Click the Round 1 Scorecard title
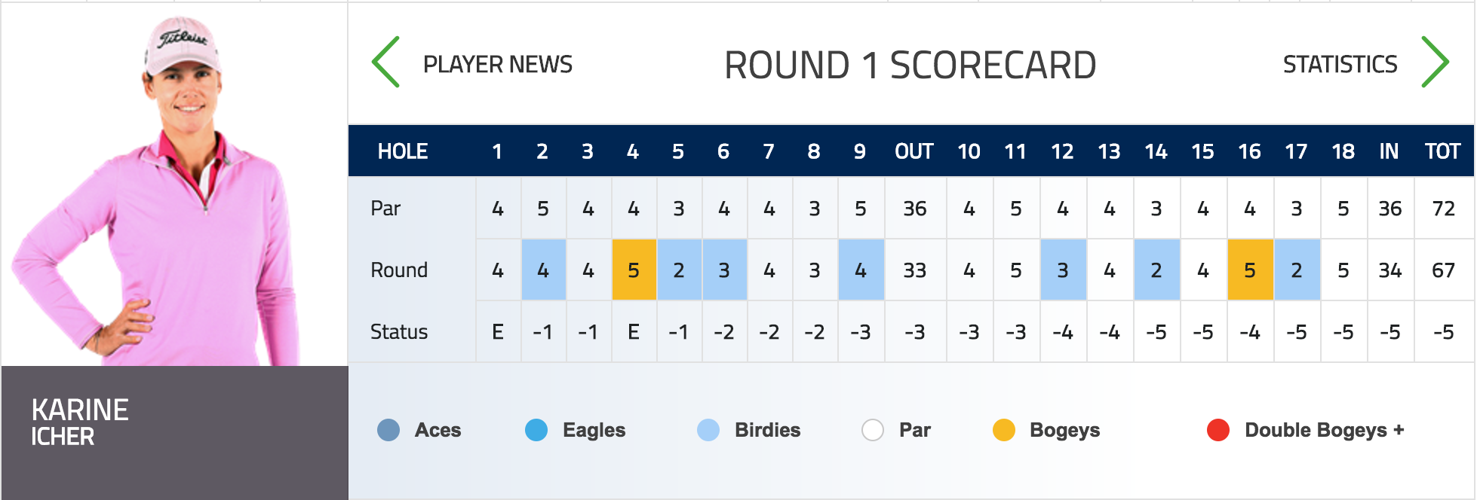Screen dimensions: 1477x500 [910, 66]
